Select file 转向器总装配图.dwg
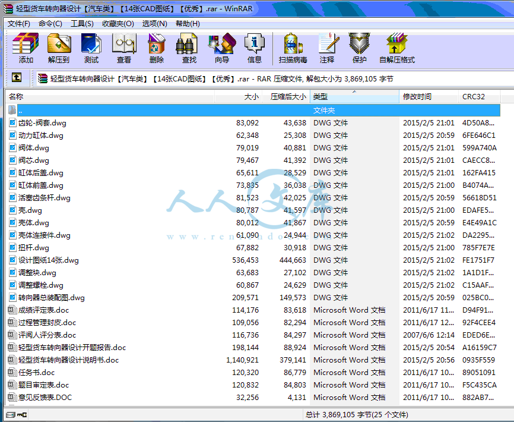 pos(52,298)
